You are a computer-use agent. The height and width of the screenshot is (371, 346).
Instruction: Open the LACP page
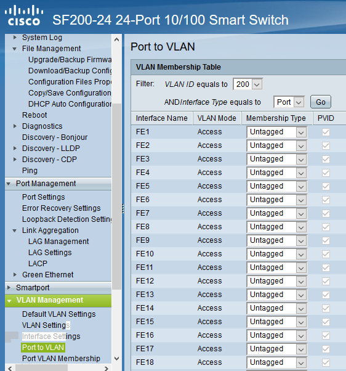(x=38, y=264)
